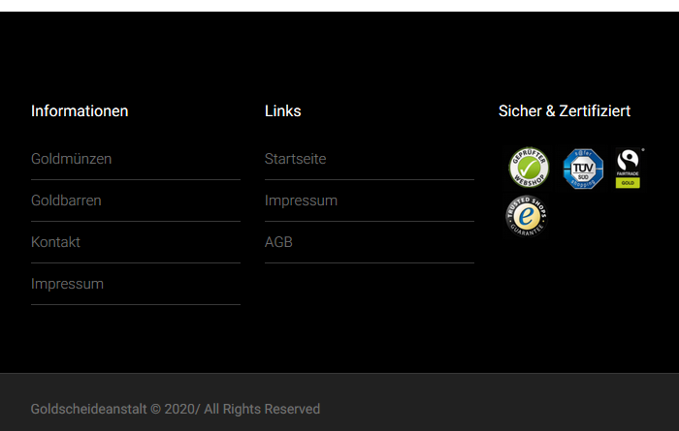Click the © symbol in the copyright line
The image size is (679, 431).
point(155,409)
